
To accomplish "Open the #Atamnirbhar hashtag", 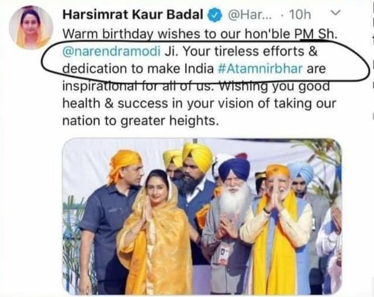I will (260, 69).
